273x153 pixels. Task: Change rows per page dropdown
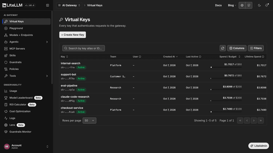(89, 121)
